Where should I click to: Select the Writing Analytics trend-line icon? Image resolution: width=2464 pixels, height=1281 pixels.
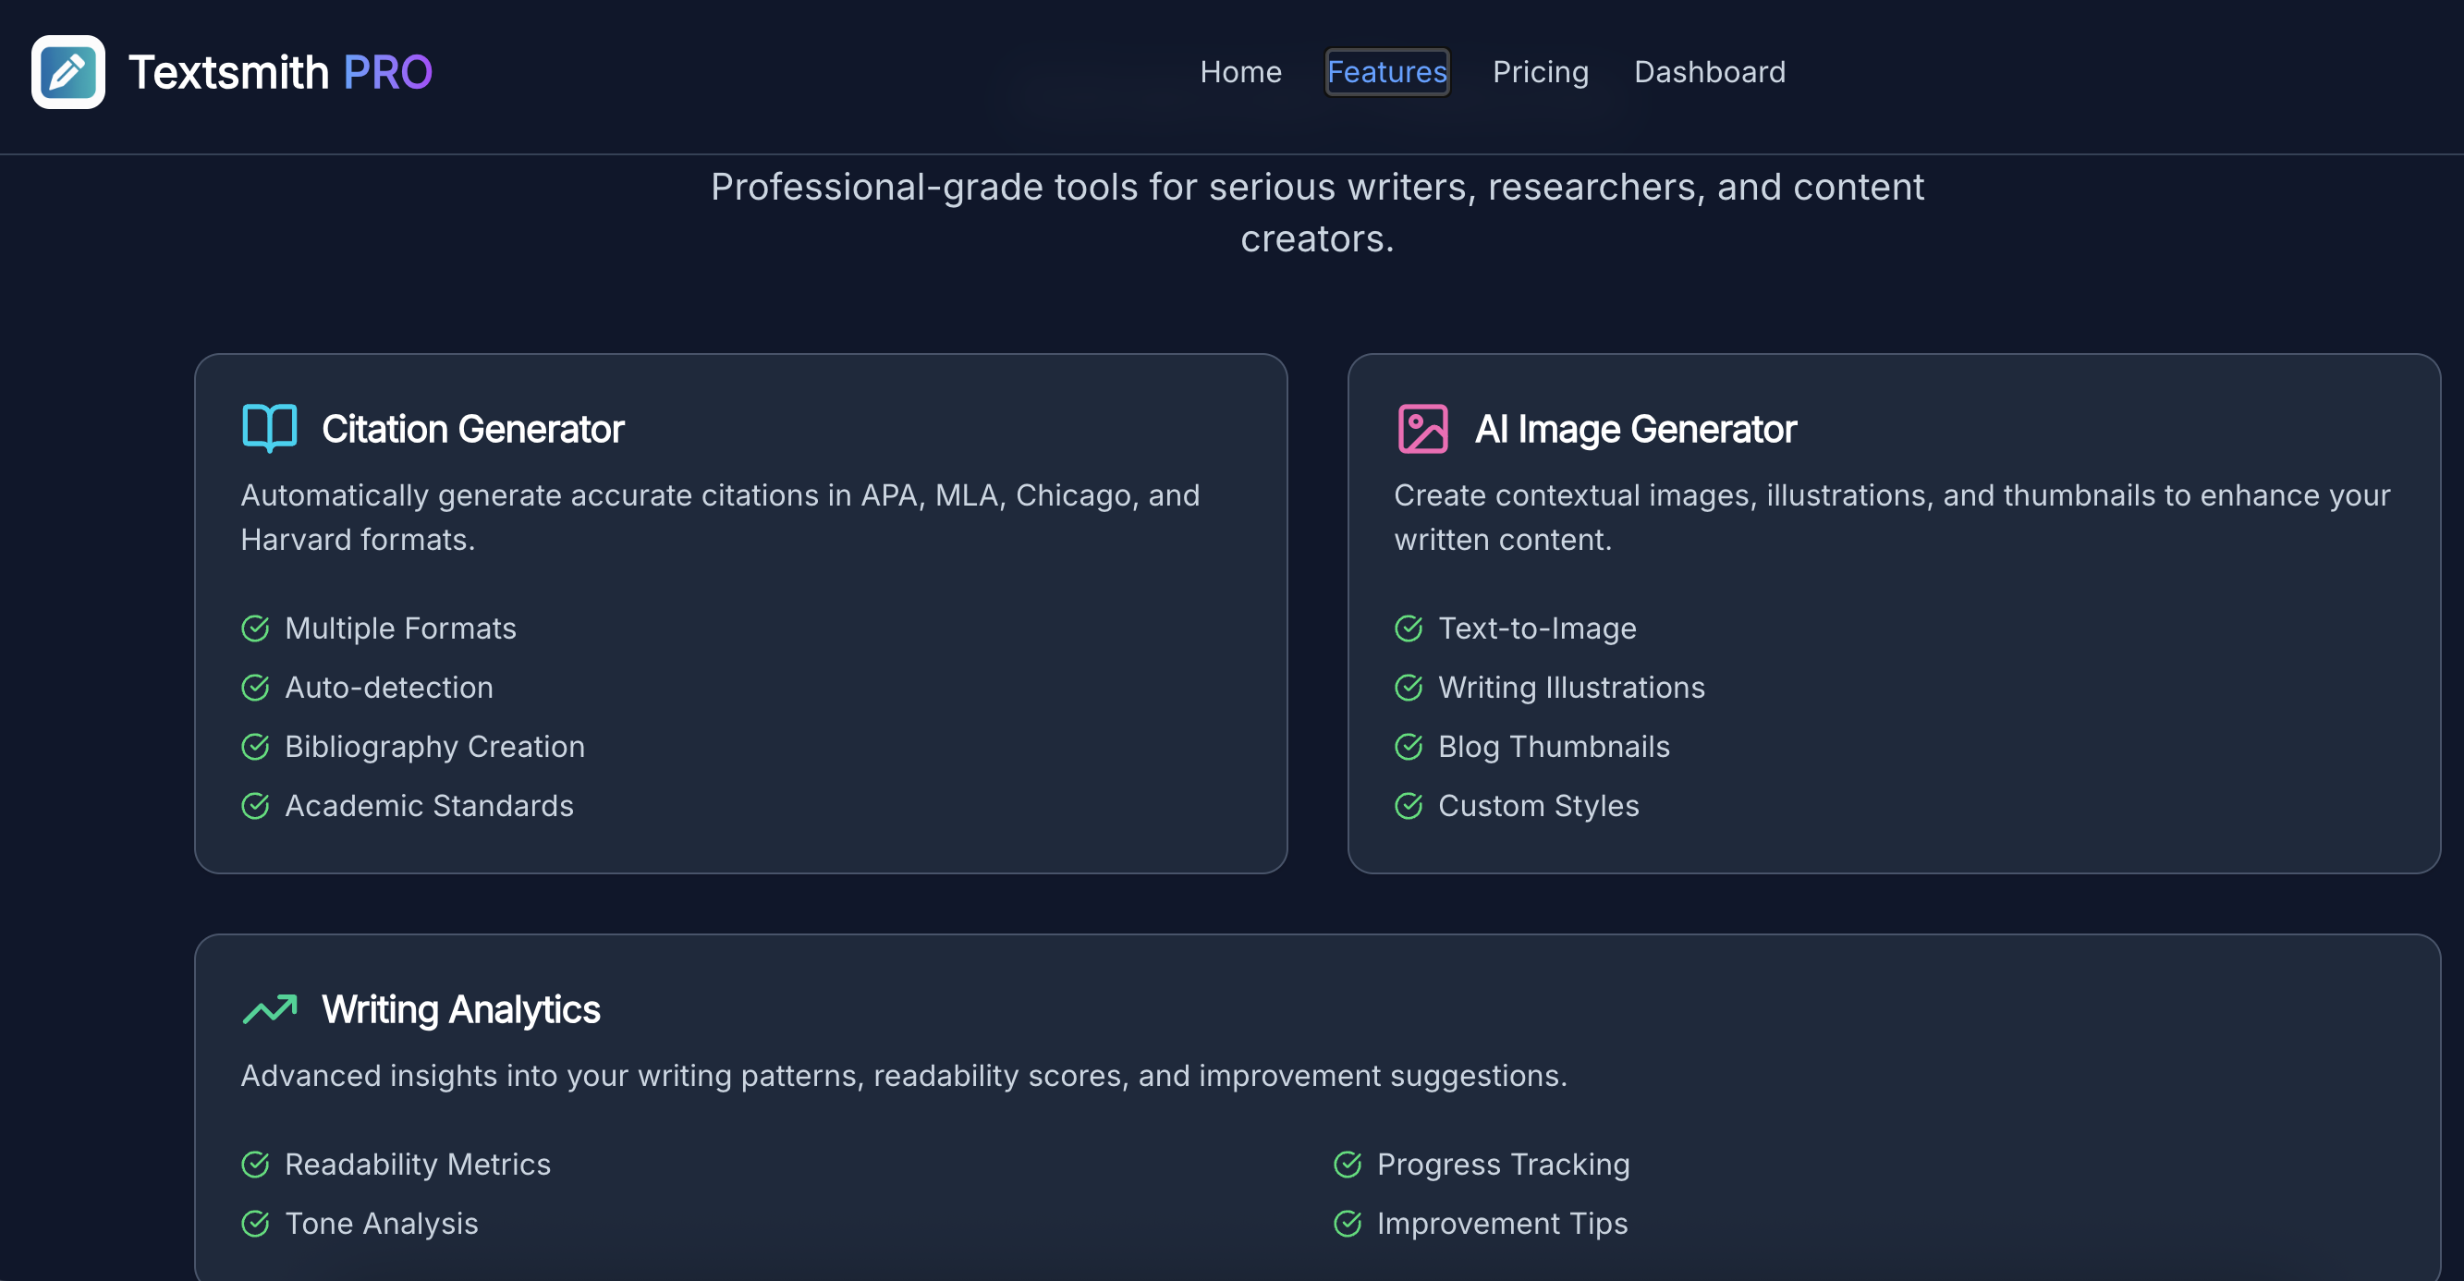point(269,1008)
